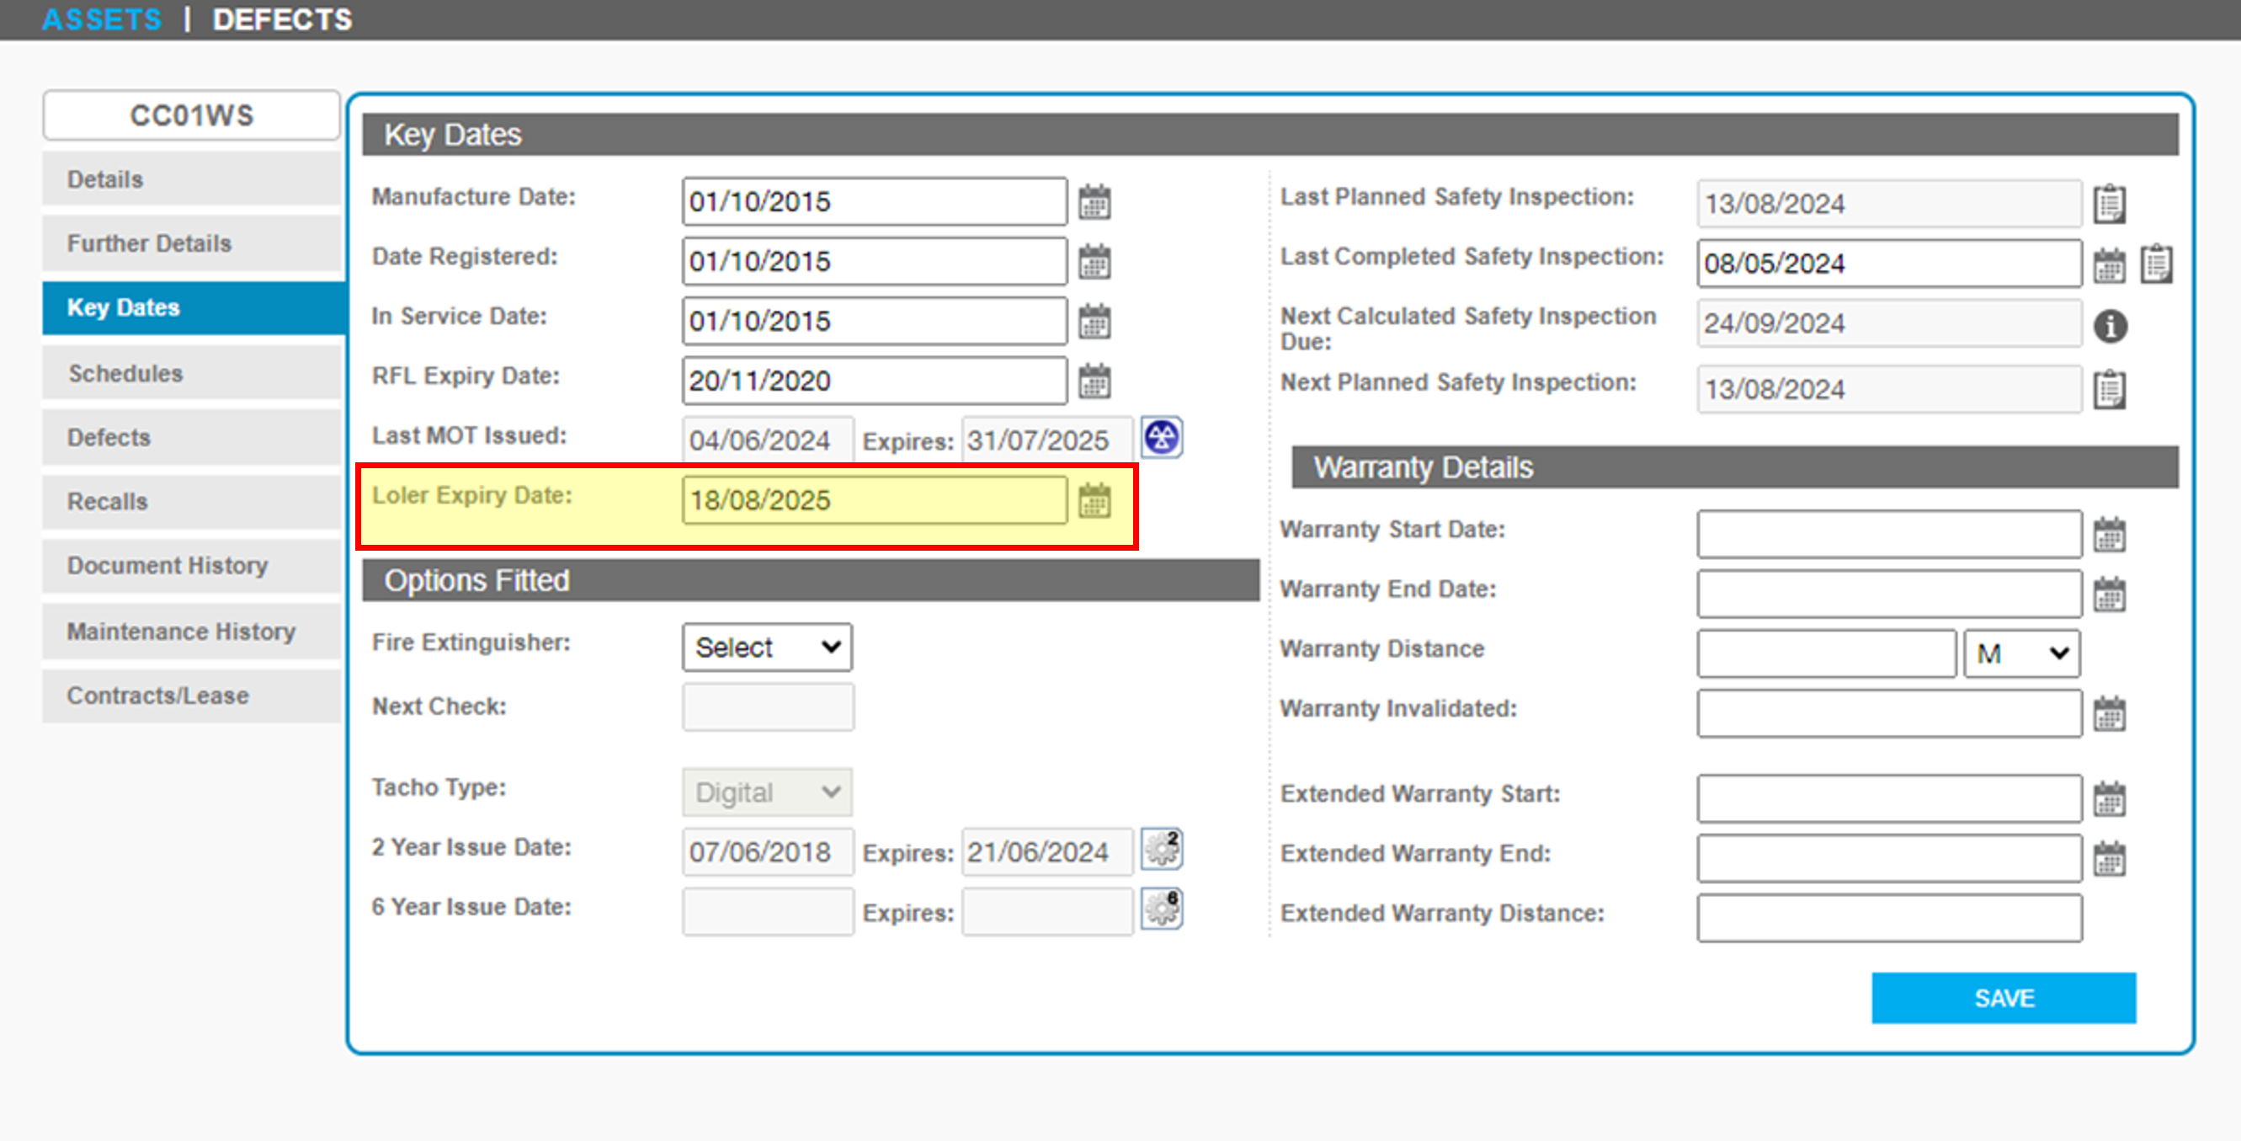Click the 2 Year expiry date 21/06/2024
Screen dimensions: 2241x1141
[x=1046, y=852]
